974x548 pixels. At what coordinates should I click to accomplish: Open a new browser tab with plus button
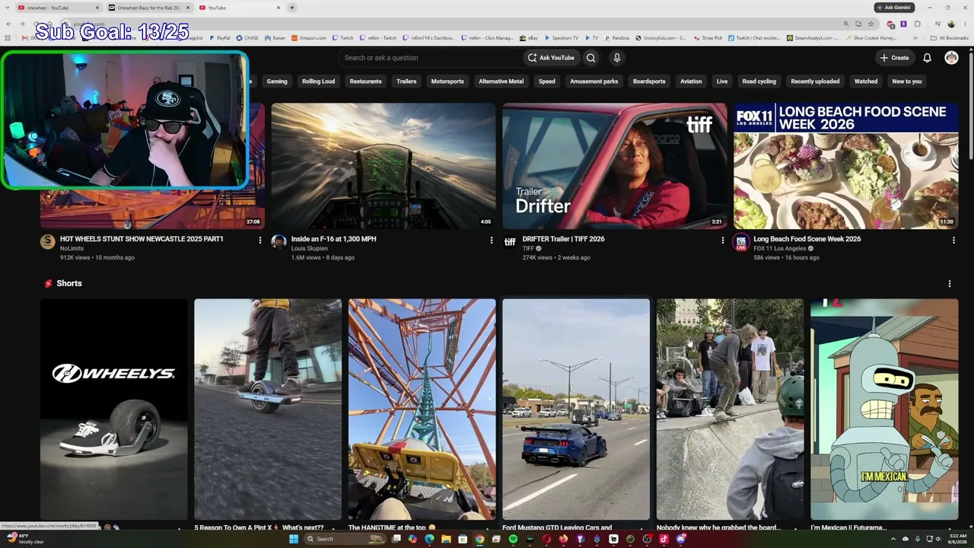[292, 8]
